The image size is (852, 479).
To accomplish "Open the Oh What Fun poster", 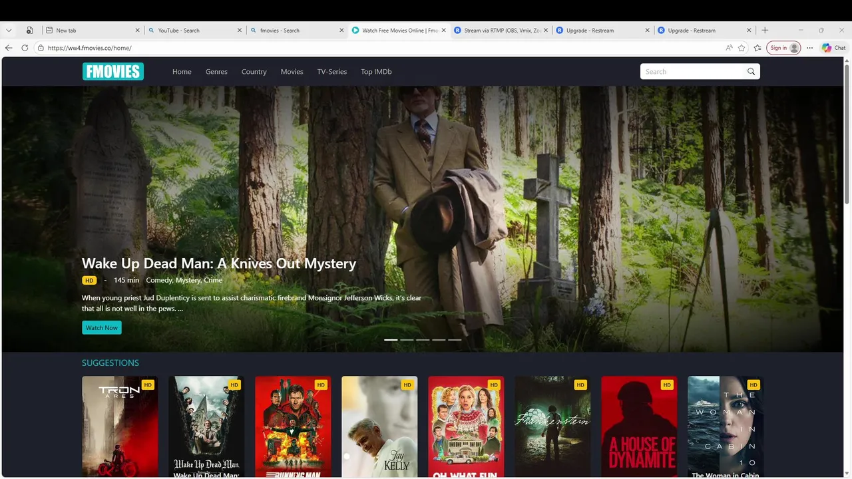I will (466, 427).
